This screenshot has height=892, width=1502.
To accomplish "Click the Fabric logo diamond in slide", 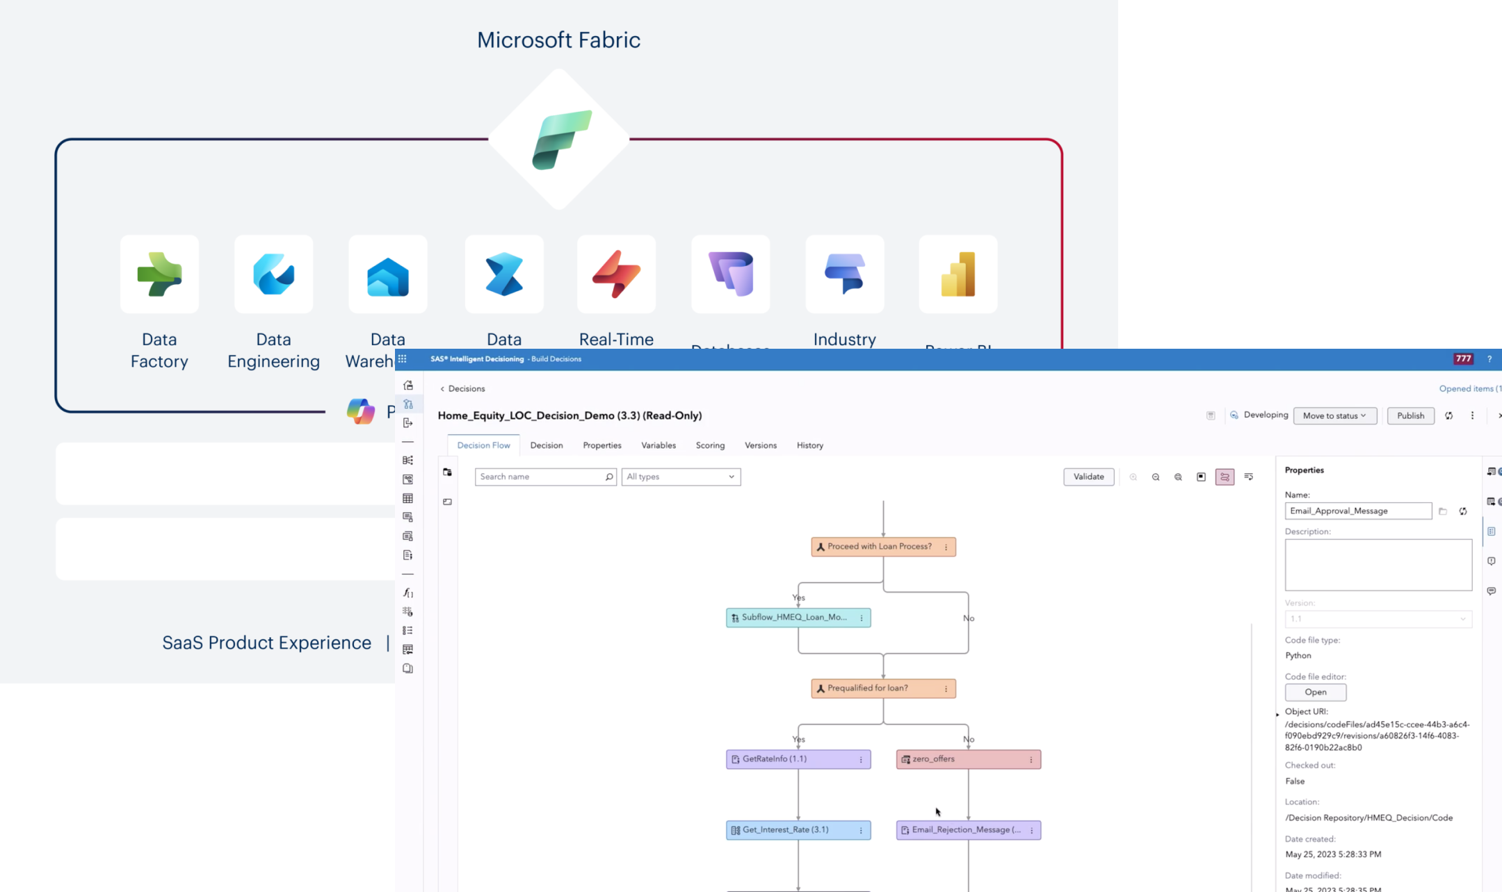I will click(559, 139).
